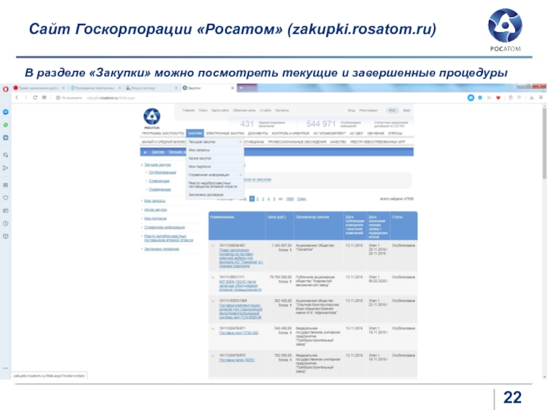Image resolution: width=547 pixels, height=410 pixels.
Task: Reload the page with the refresh icon
Action: [x=36, y=98]
